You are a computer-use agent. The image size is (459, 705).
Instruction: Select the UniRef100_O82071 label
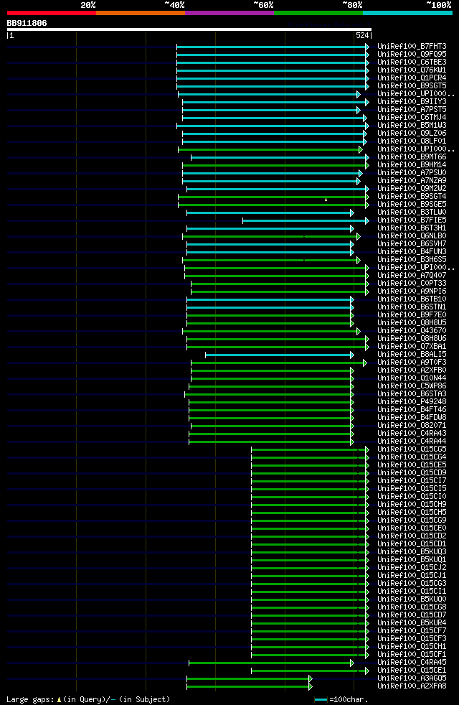412,425
